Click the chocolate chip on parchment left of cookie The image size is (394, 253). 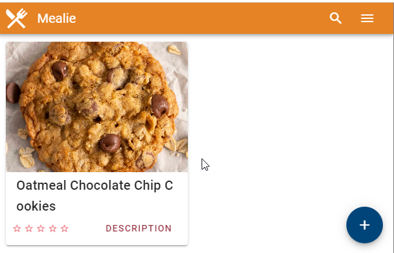tap(13, 93)
